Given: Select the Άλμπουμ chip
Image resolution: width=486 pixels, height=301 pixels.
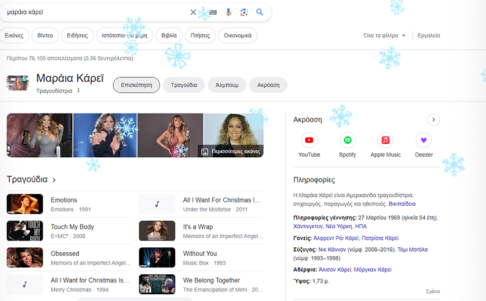Looking at the screenshot, I should 226,85.
